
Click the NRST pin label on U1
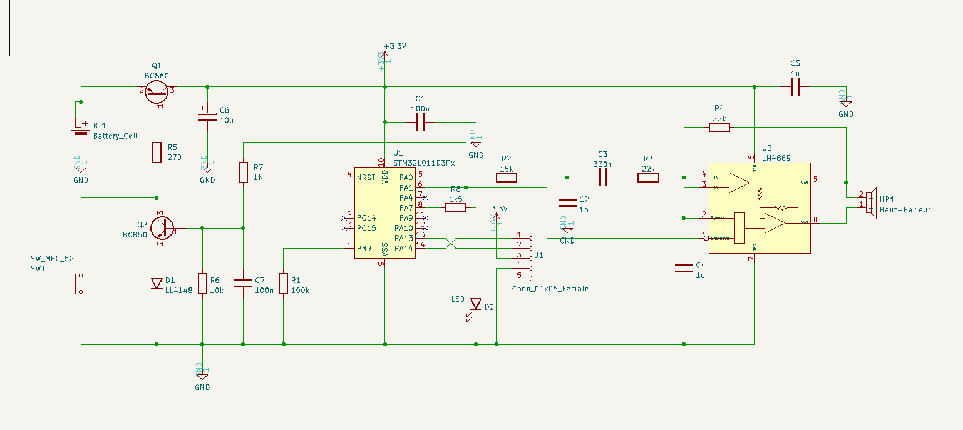(x=367, y=177)
